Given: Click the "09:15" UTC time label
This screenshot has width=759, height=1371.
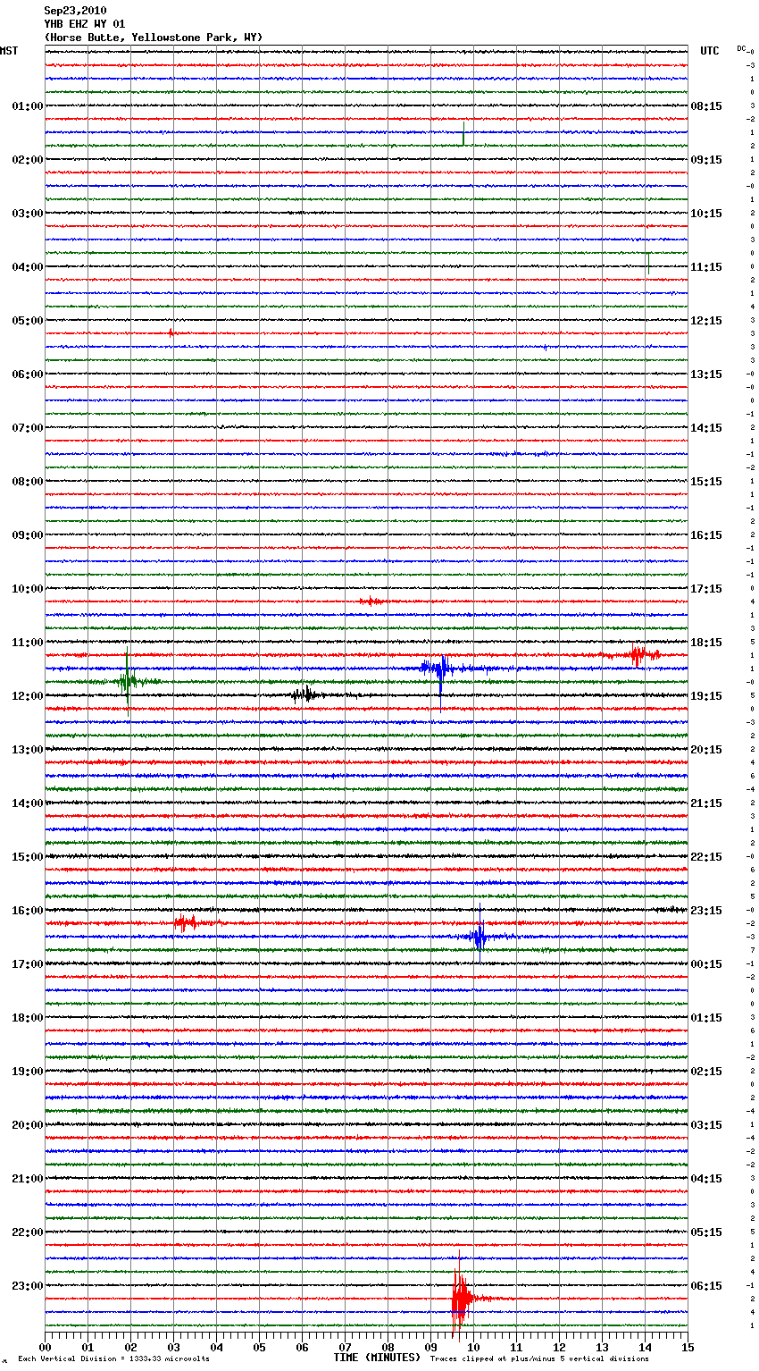Looking at the screenshot, I should 706,160.
